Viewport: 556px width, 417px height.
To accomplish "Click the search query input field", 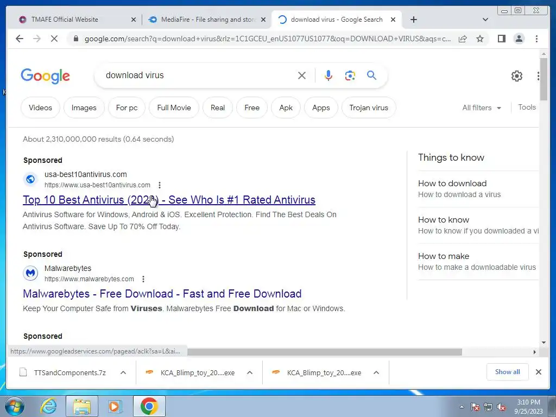I will click(x=199, y=75).
